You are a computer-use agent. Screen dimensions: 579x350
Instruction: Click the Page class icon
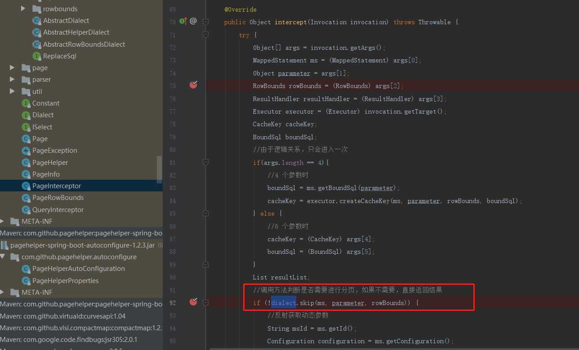[26, 139]
